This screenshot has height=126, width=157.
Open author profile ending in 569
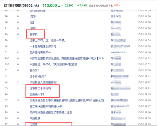click(120, 46)
